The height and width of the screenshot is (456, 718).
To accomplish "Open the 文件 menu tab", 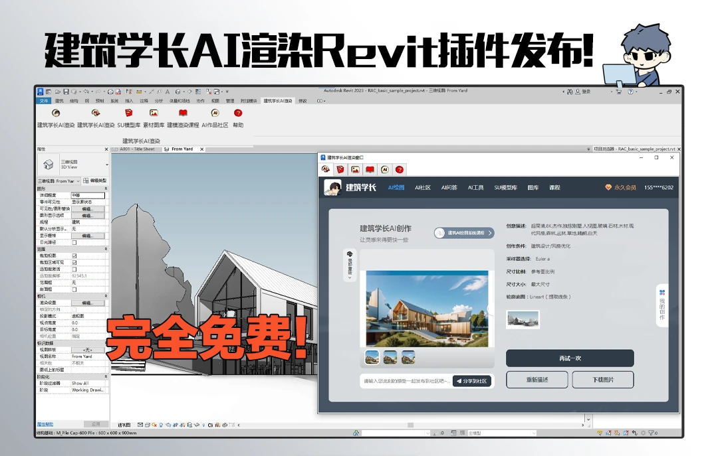I will pyautogui.click(x=43, y=101).
